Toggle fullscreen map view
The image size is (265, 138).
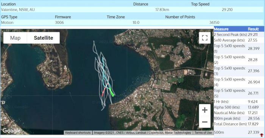tap(205, 38)
